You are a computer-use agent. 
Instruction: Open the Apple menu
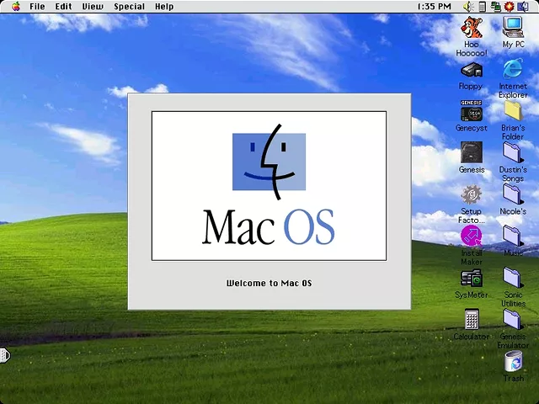click(16, 7)
